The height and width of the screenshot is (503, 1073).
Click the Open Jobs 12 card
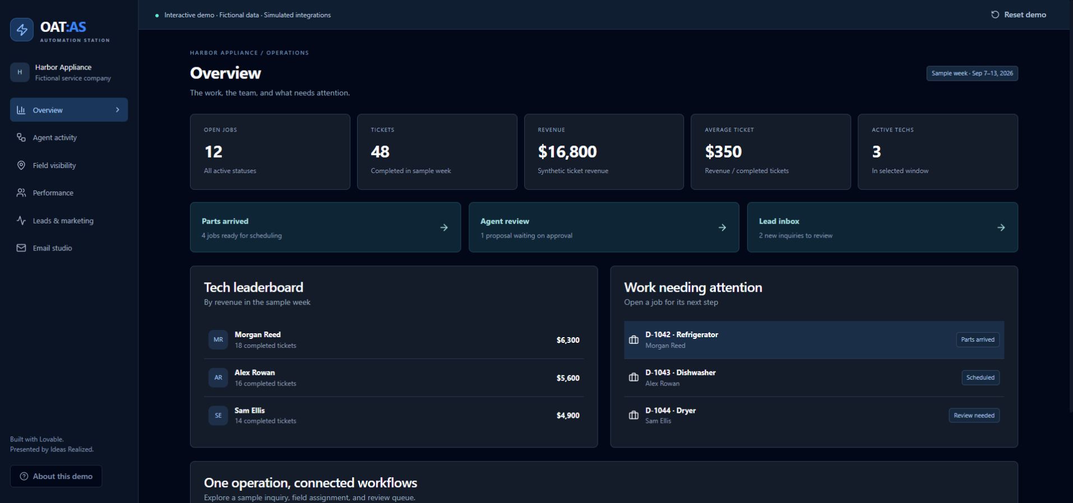270,152
